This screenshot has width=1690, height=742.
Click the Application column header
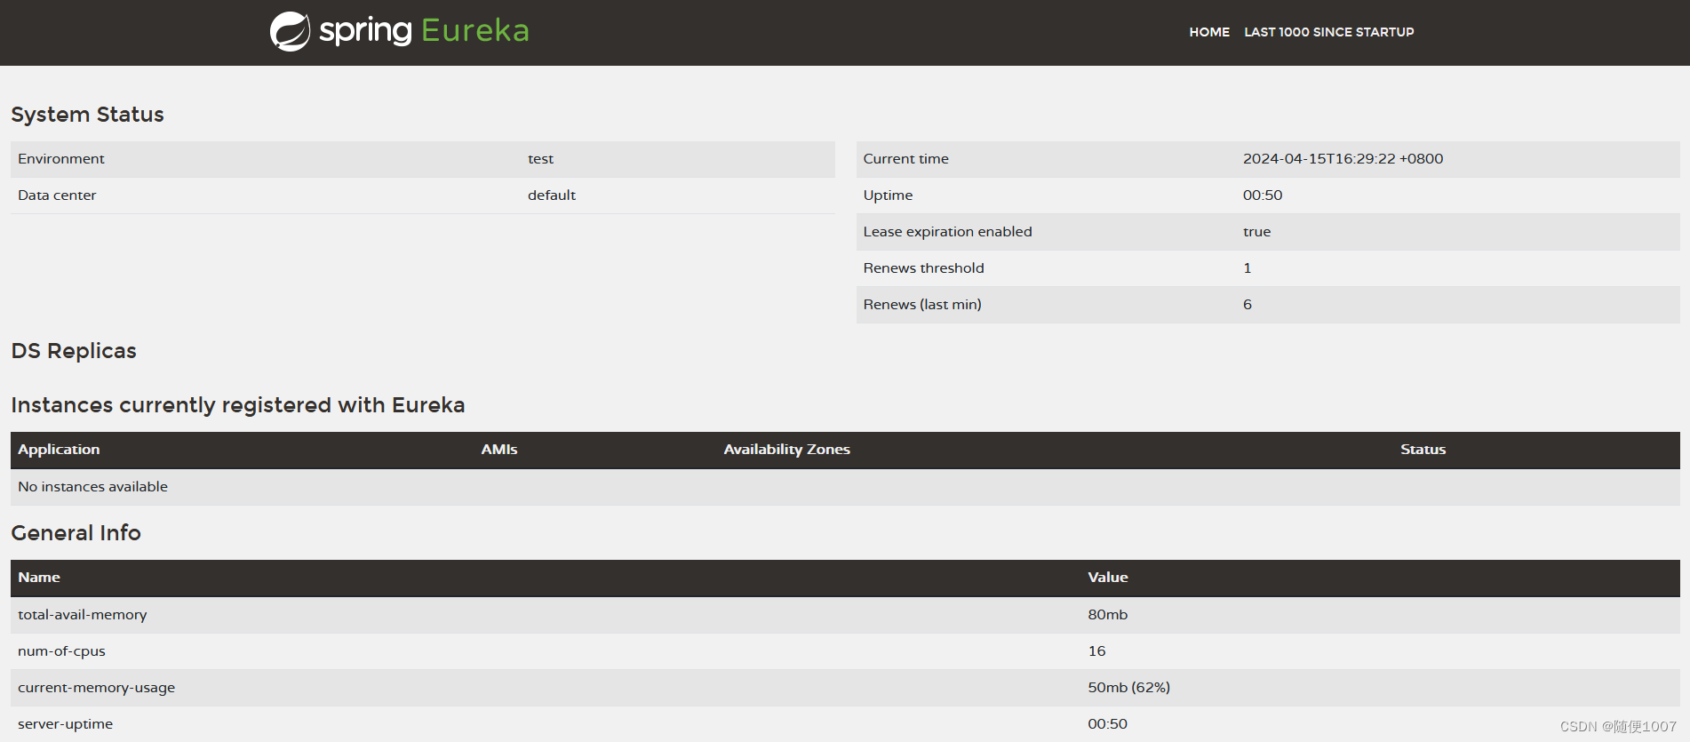(x=59, y=450)
